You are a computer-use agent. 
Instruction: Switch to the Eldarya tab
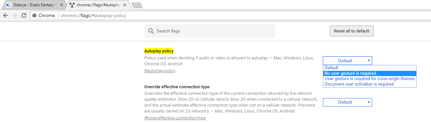point(33,5)
